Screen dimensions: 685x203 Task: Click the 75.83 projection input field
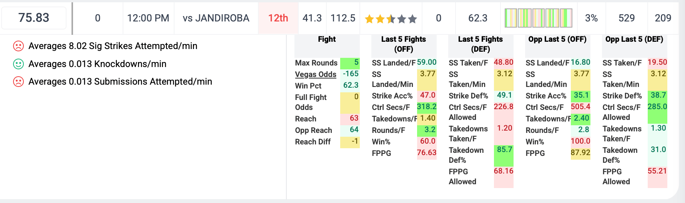coord(34,18)
